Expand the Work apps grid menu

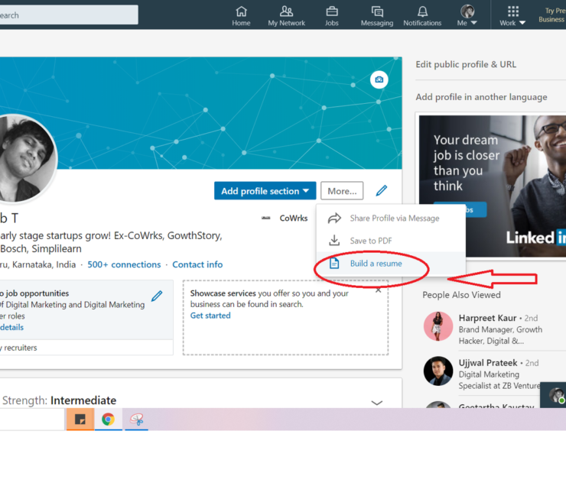tap(512, 16)
